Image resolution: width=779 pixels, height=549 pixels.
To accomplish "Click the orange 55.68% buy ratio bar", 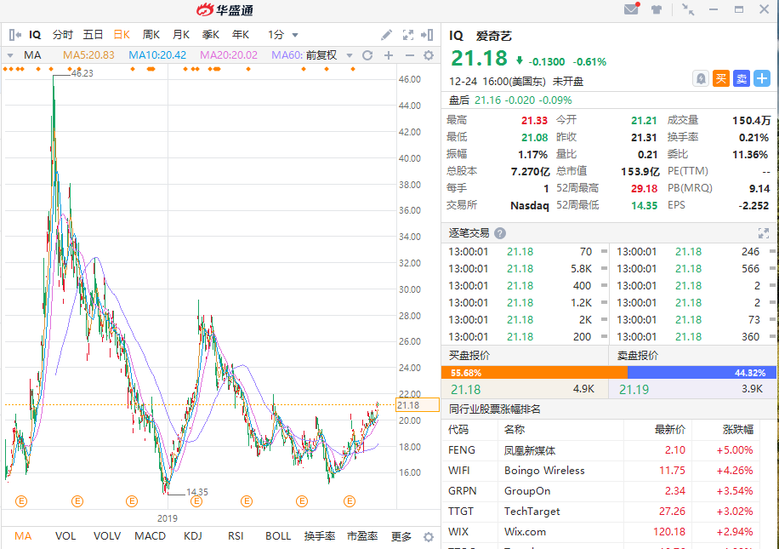I will pos(534,373).
